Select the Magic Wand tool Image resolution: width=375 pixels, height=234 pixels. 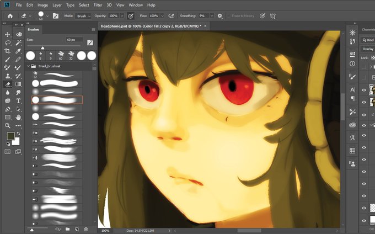coord(18,43)
